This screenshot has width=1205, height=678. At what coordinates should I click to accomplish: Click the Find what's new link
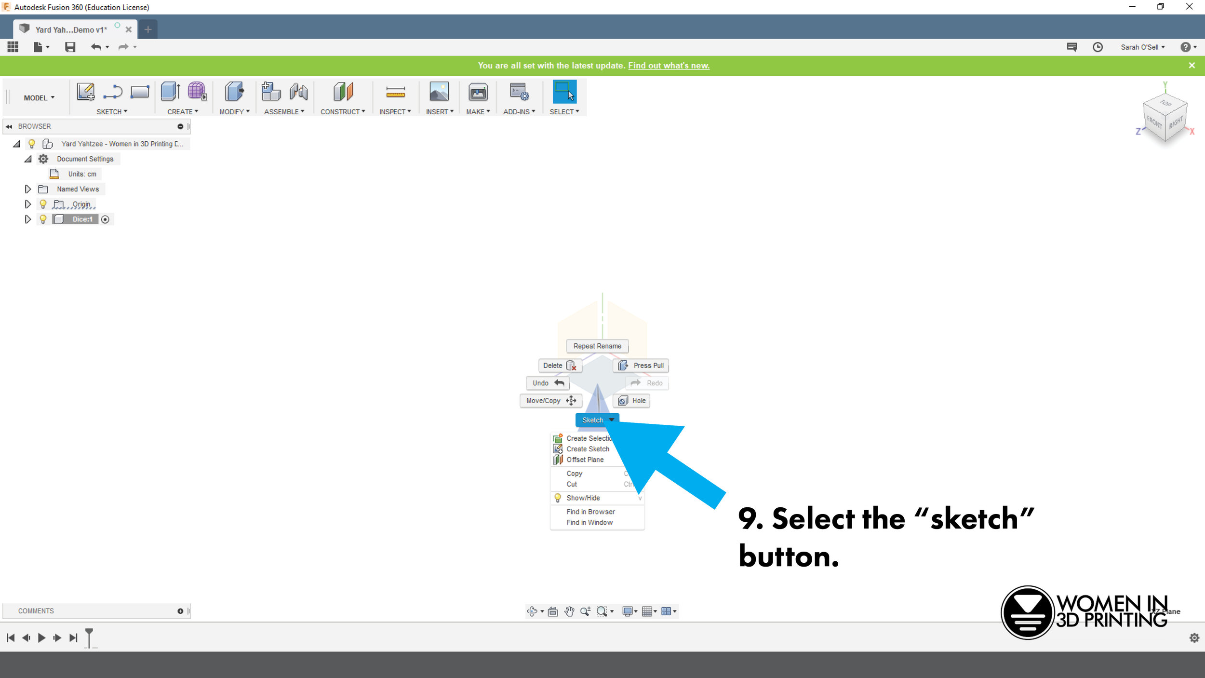[668, 66]
